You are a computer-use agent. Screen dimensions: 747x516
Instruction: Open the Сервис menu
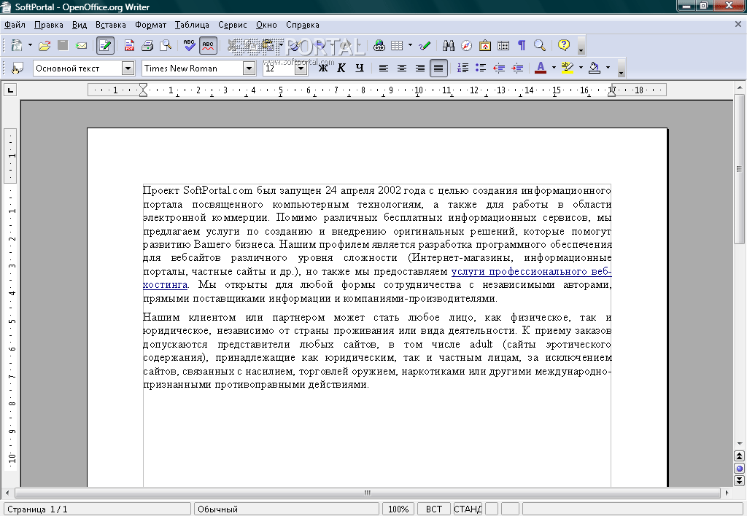click(233, 25)
